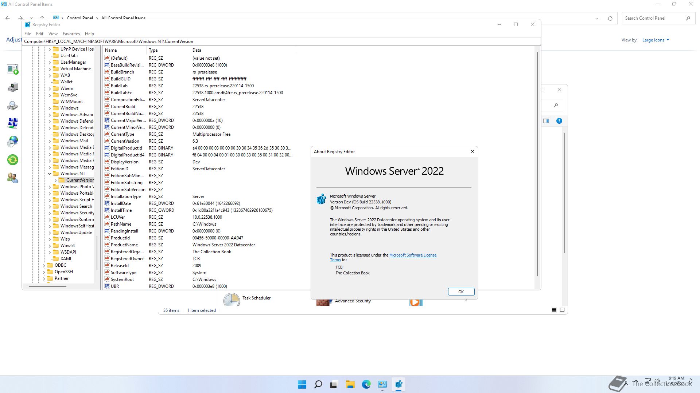Screen dimensions: 700x393
Task: Open Task View on the taskbar
Action: point(334,384)
